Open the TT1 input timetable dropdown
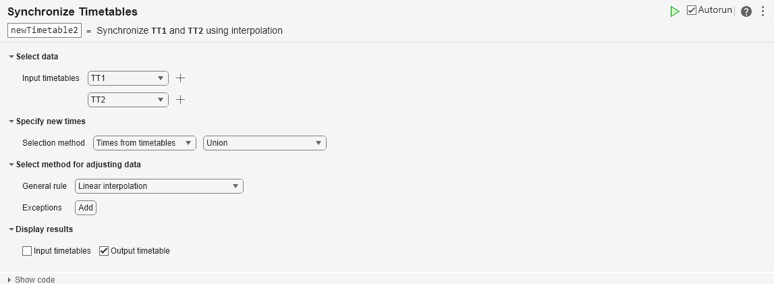The width and height of the screenshot is (774, 284). click(x=128, y=78)
